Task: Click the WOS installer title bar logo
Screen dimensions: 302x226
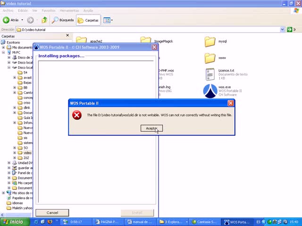Action: [x=36, y=47]
